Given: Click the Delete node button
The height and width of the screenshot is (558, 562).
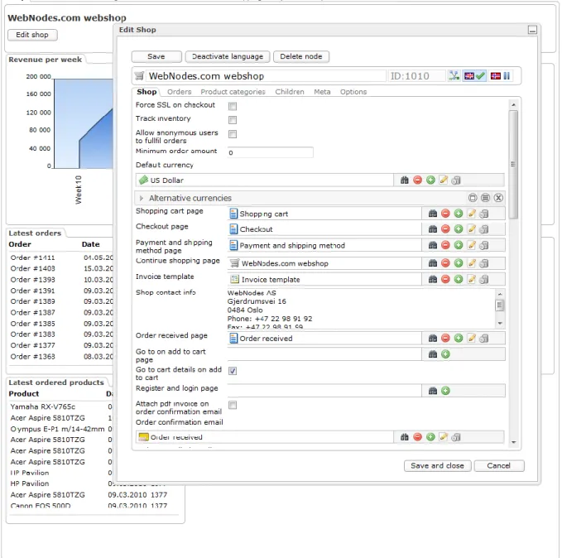Looking at the screenshot, I should (301, 56).
